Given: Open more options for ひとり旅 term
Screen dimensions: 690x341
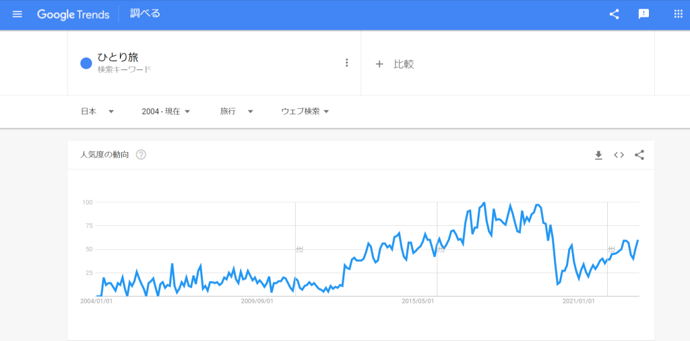Looking at the screenshot, I should tap(347, 63).
